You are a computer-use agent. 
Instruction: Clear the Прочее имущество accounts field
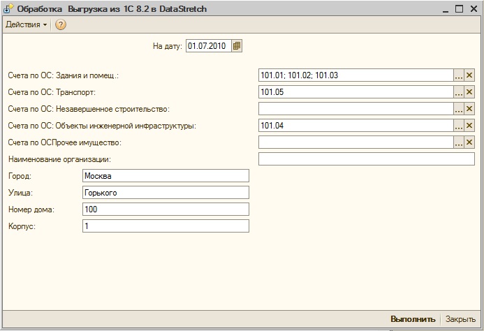[469, 142]
